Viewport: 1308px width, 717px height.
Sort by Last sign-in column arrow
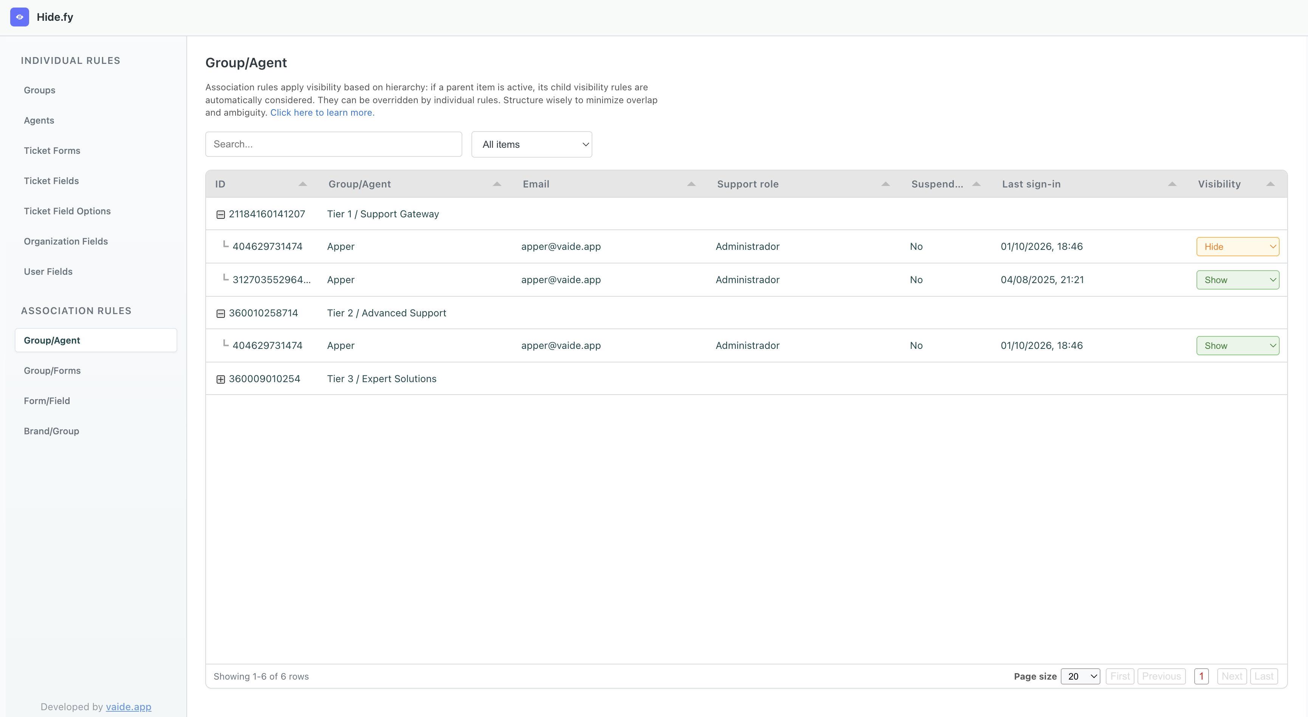click(1172, 184)
